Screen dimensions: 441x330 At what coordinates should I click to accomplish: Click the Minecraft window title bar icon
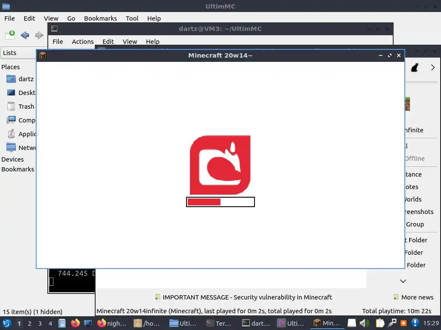(x=43, y=55)
